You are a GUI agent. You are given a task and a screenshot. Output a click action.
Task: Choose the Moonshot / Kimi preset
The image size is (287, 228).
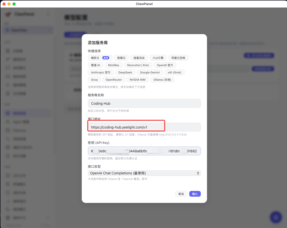pos(138,65)
